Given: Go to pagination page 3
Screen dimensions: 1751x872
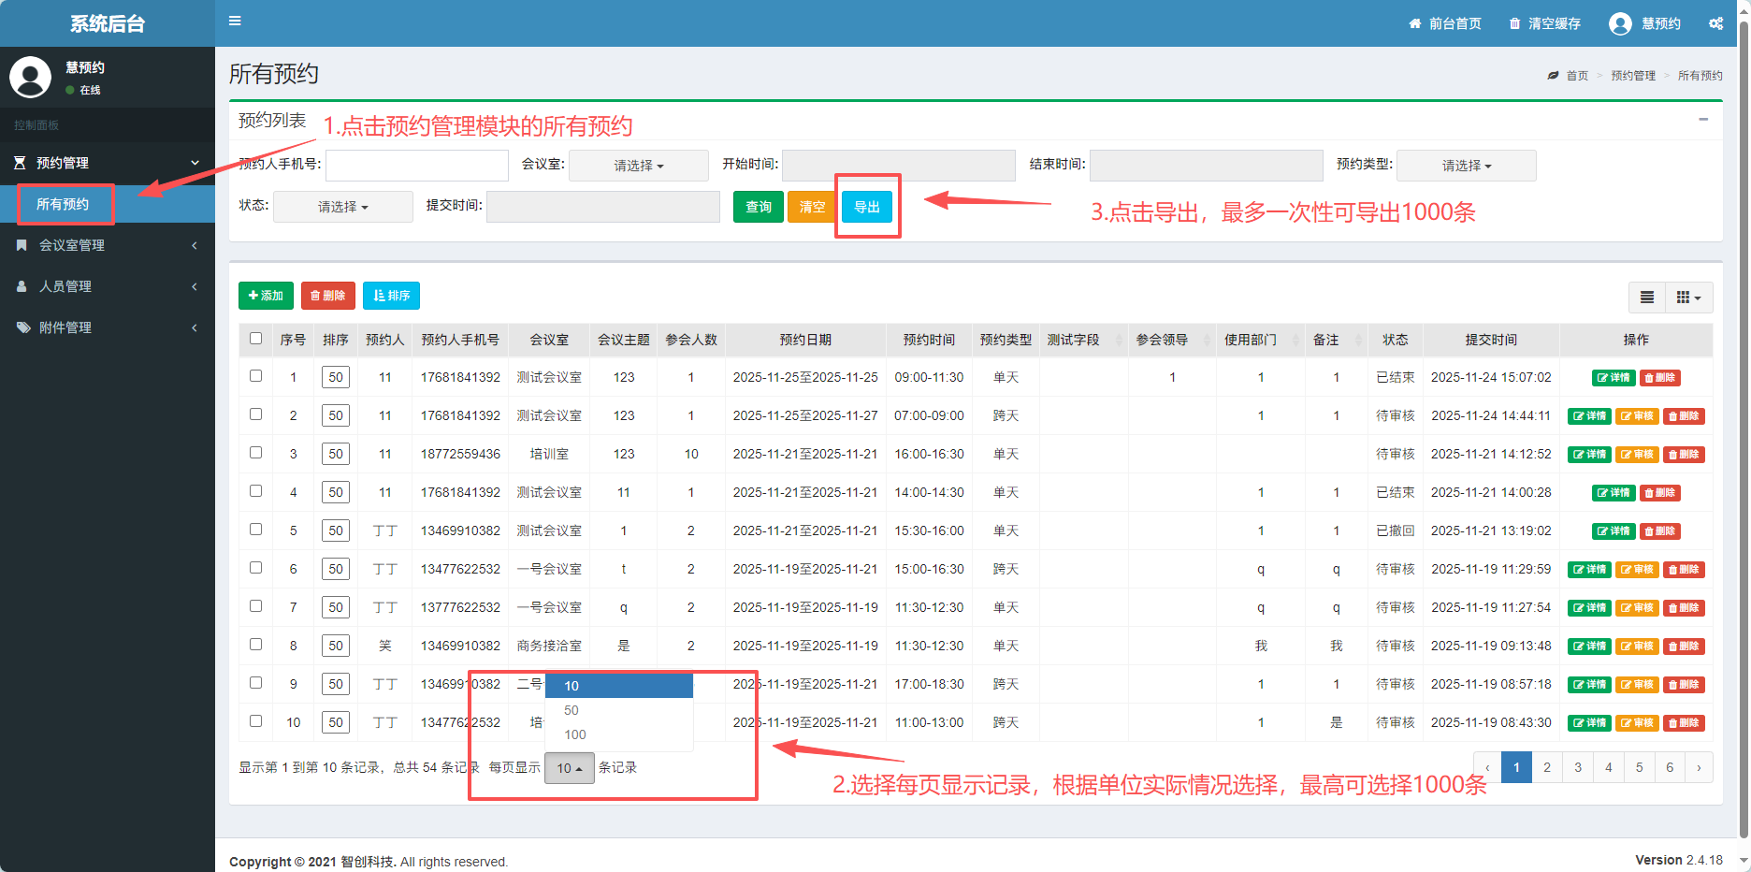Looking at the screenshot, I should [1578, 767].
